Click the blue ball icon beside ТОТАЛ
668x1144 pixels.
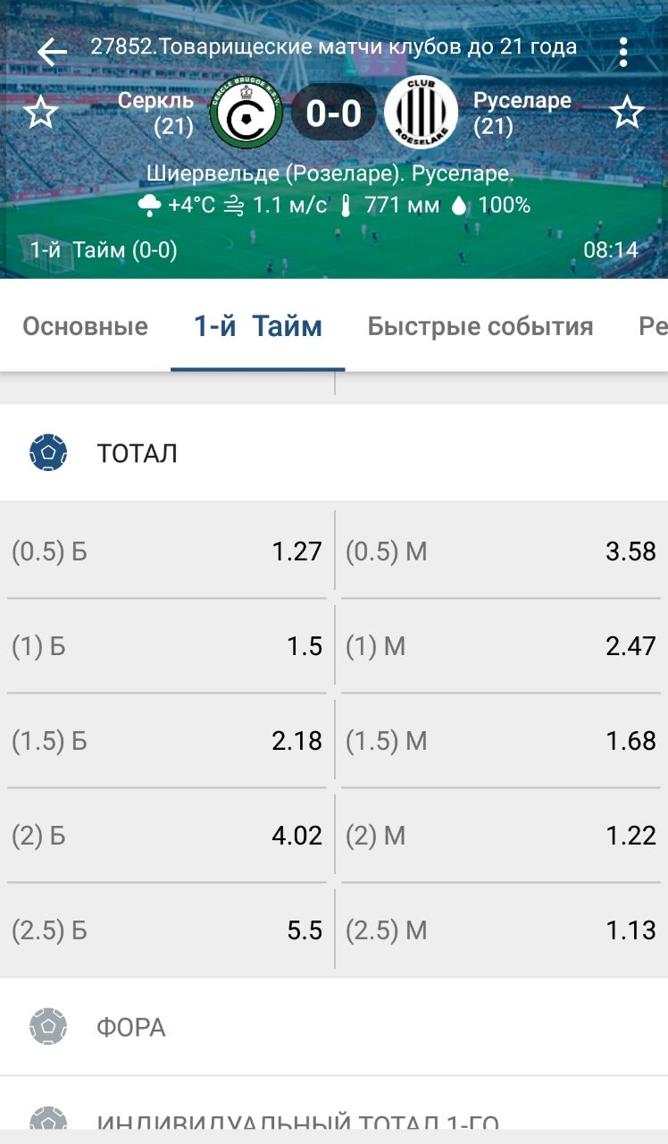pos(47,453)
